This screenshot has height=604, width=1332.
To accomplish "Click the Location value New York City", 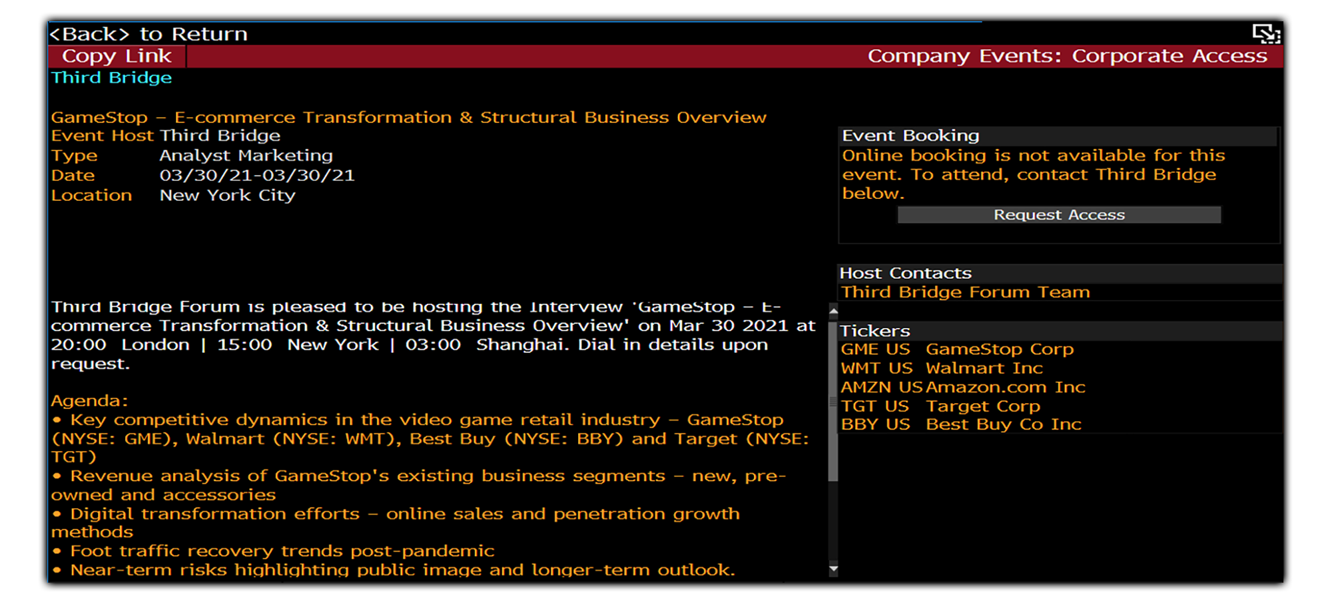I will pos(227,196).
